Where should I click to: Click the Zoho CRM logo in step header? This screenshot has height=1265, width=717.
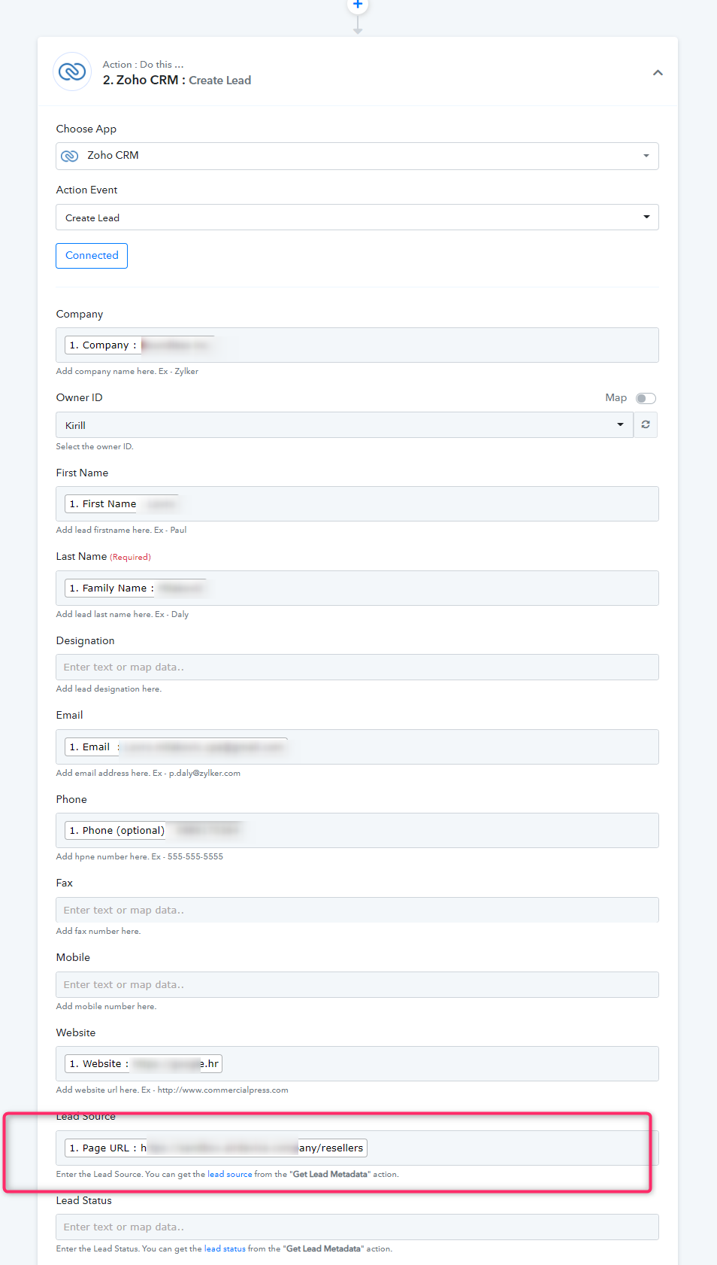[x=72, y=72]
